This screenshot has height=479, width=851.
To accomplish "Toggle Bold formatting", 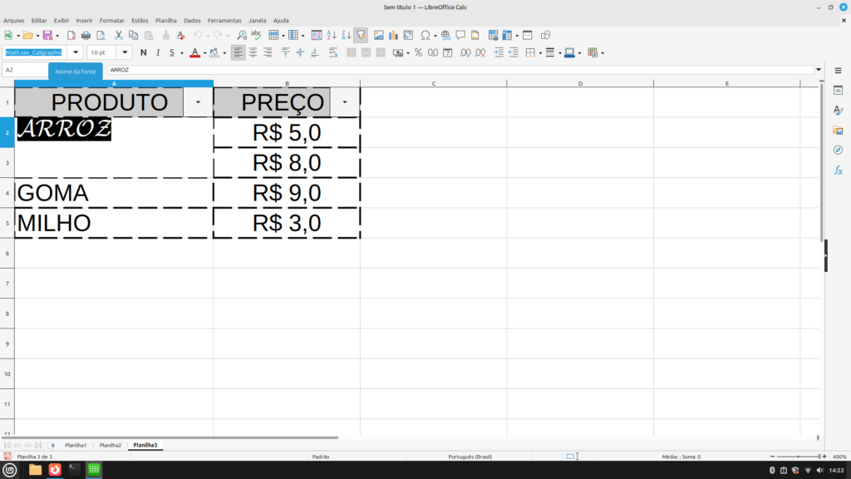I will (143, 52).
